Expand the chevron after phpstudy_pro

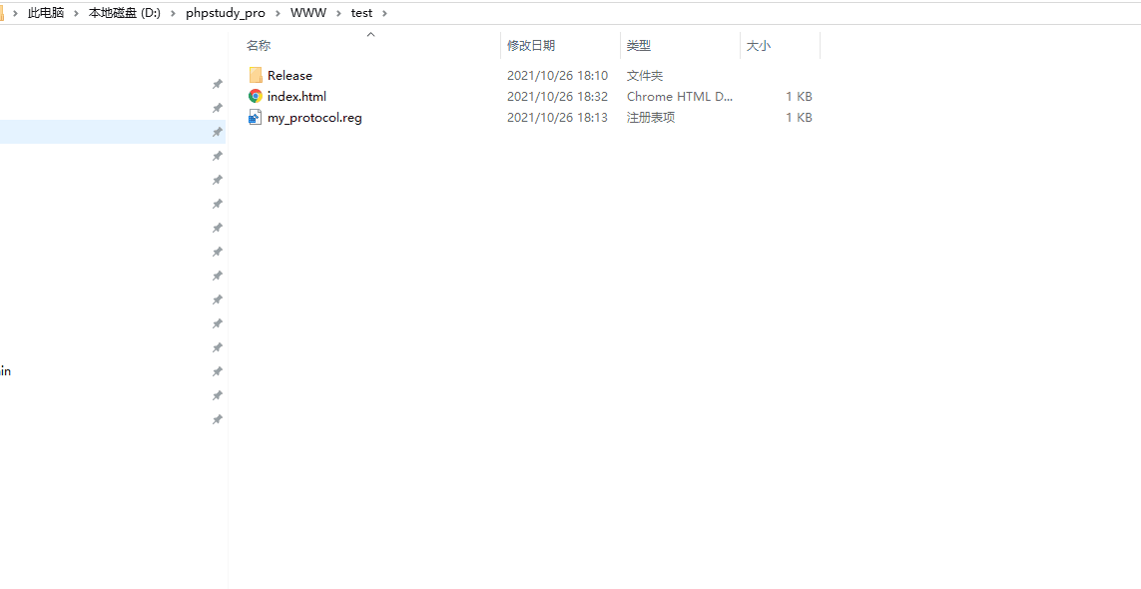tap(278, 13)
